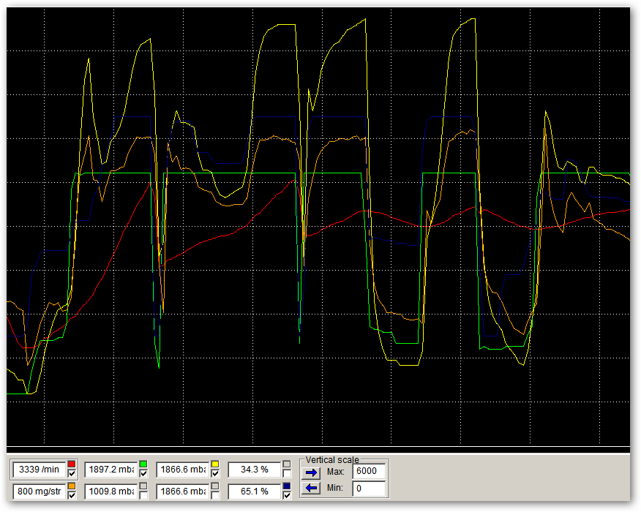
Task: Uncheck the orange 800 mg/str trace checkbox
Action: tap(72, 495)
